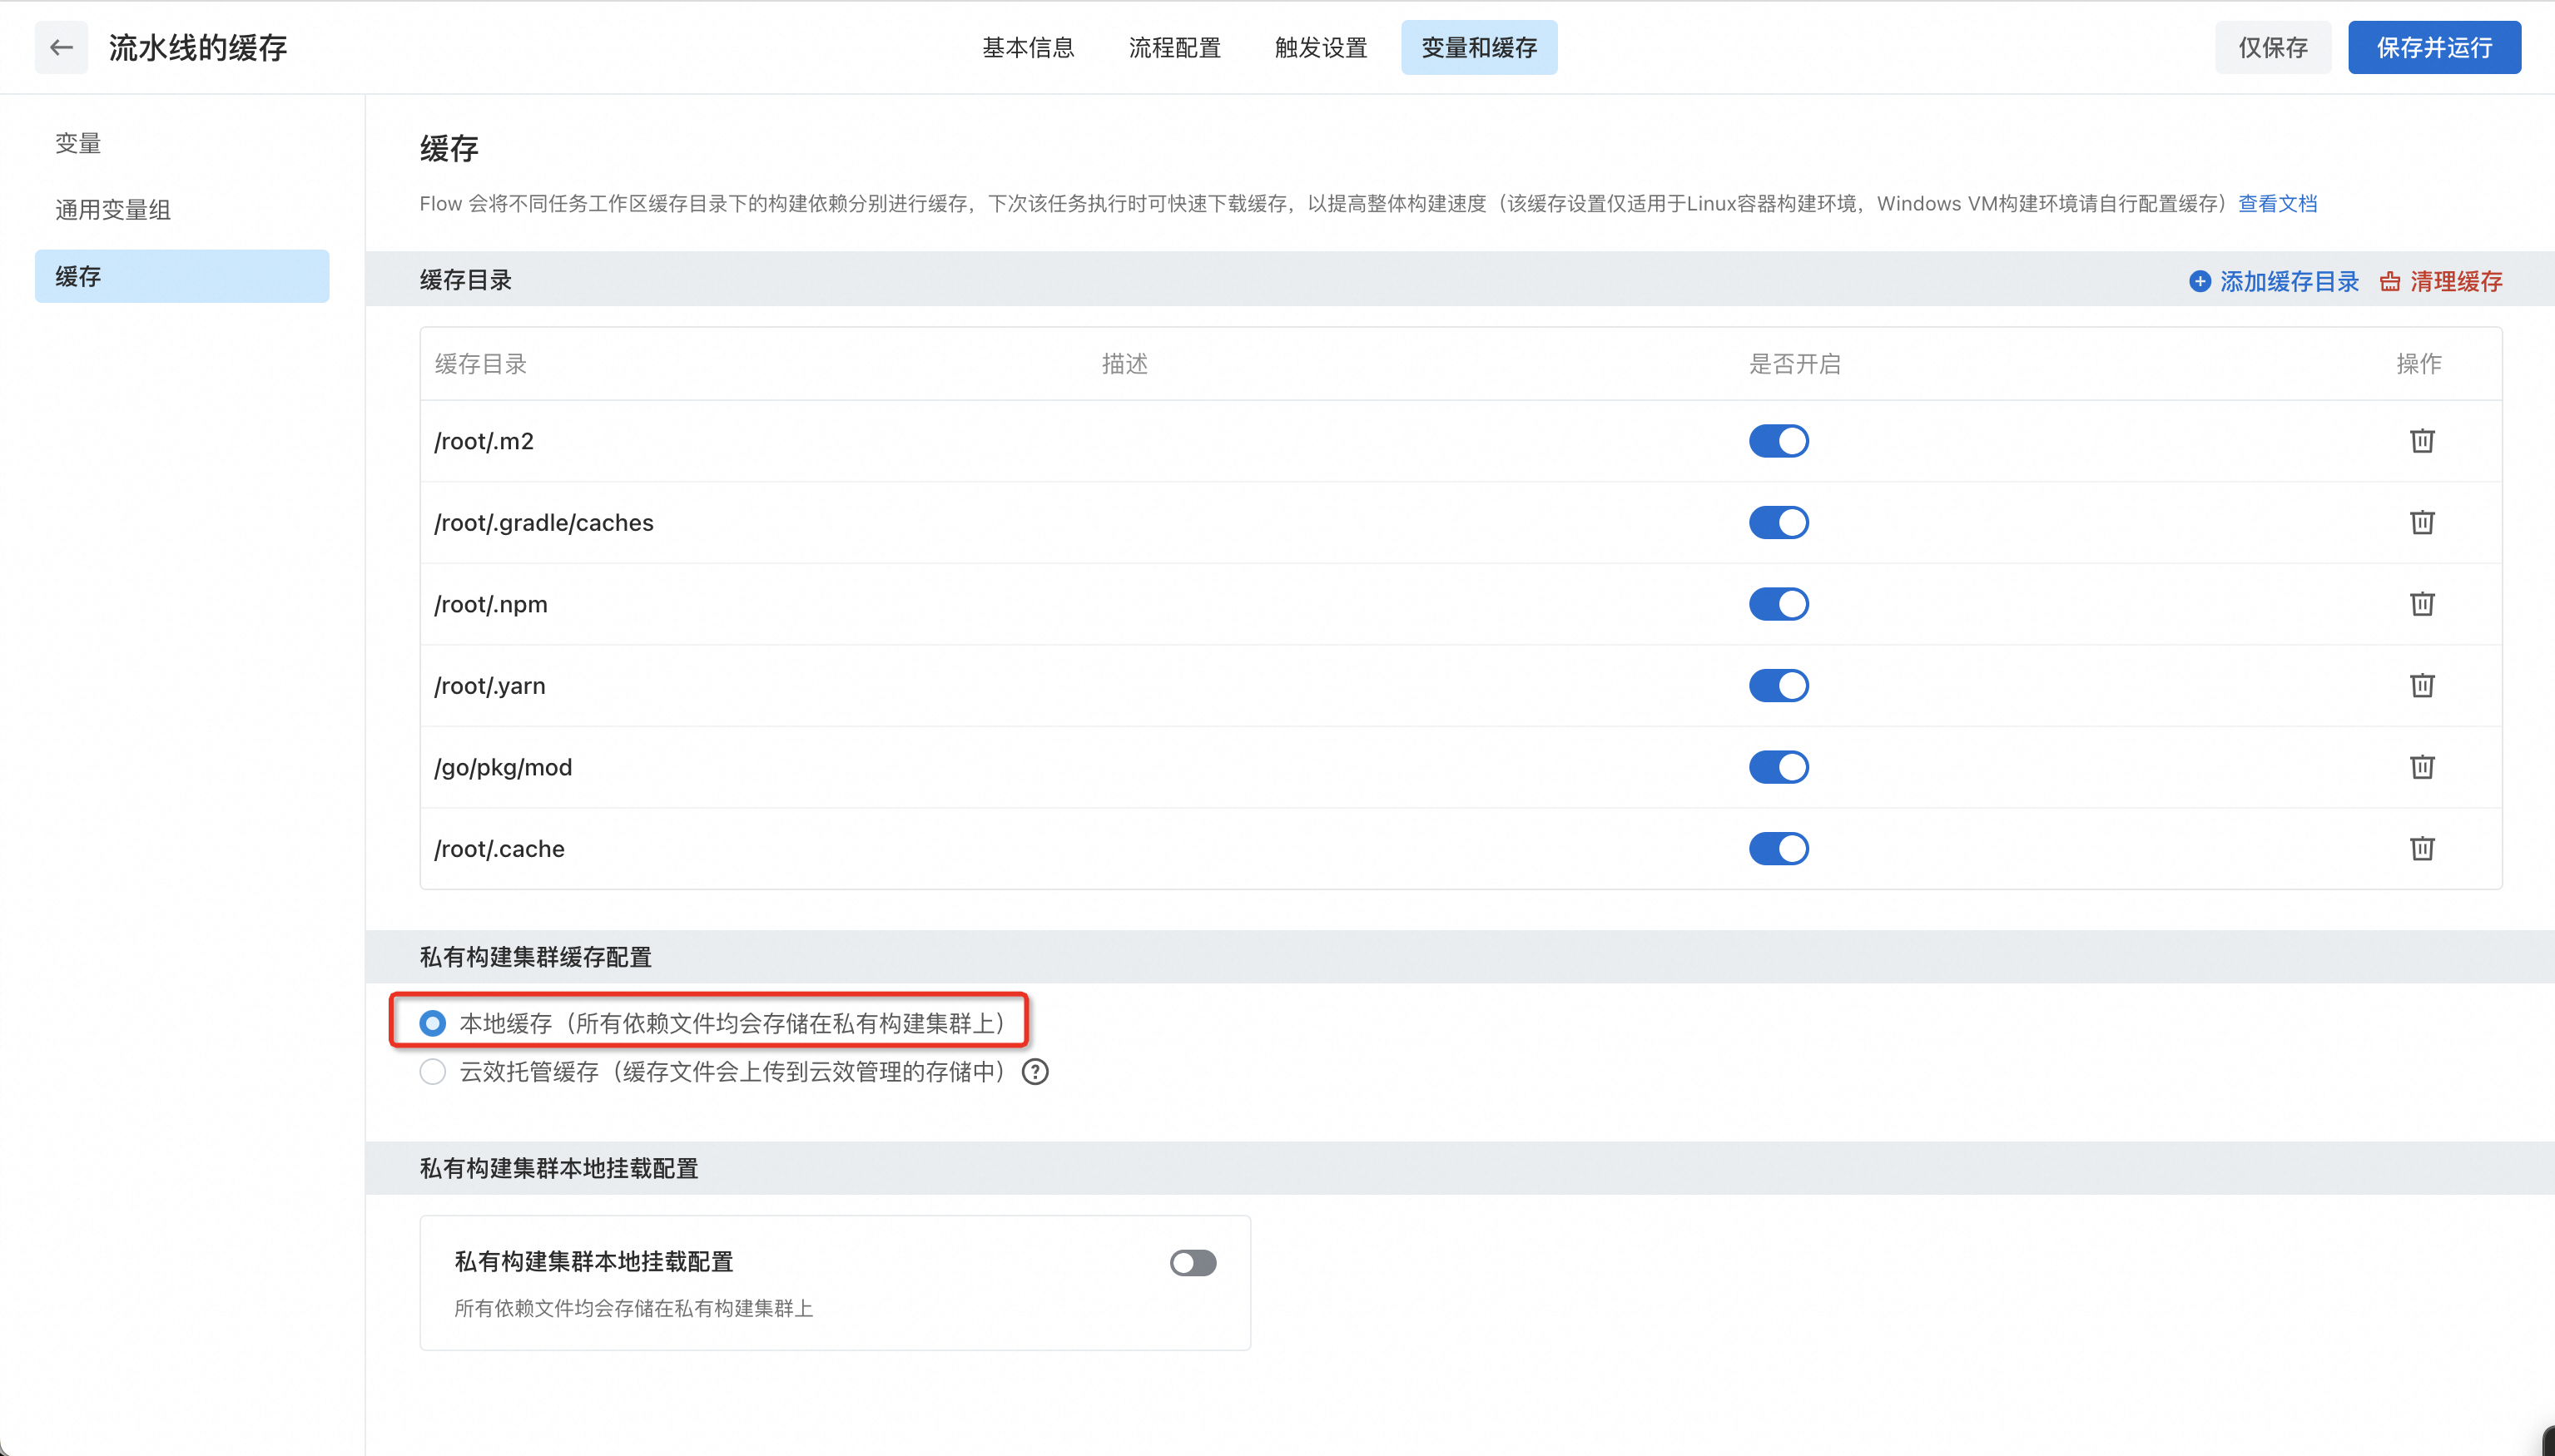The width and height of the screenshot is (2555, 1456).
Task: Open the 基本信息 tab
Action: 1028,47
